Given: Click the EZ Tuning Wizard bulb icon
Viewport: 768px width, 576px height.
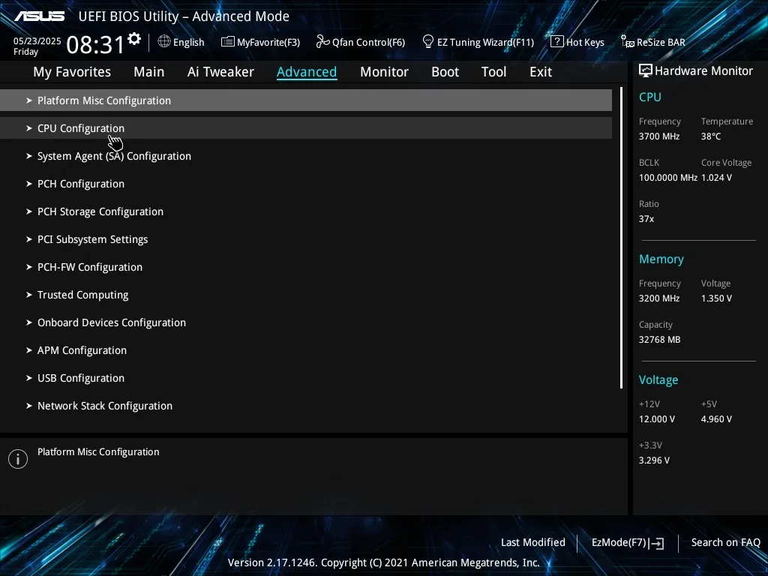Looking at the screenshot, I should (x=428, y=42).
